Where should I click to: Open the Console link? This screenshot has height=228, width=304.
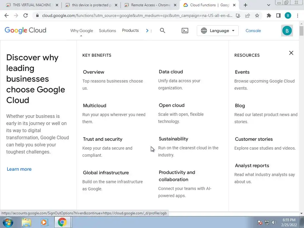pyautogui.click(x=253, y=31)
